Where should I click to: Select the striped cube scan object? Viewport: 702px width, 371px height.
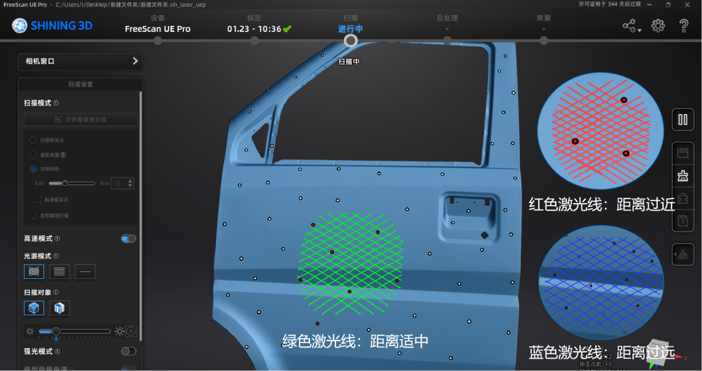60,308
